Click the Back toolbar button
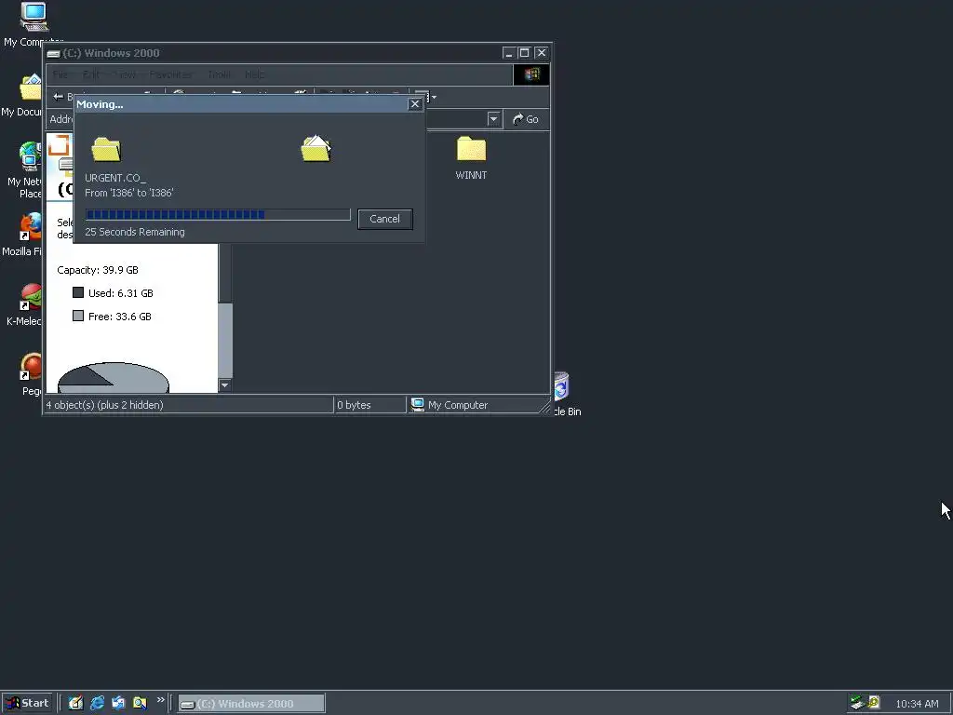 tap(62, 97)
